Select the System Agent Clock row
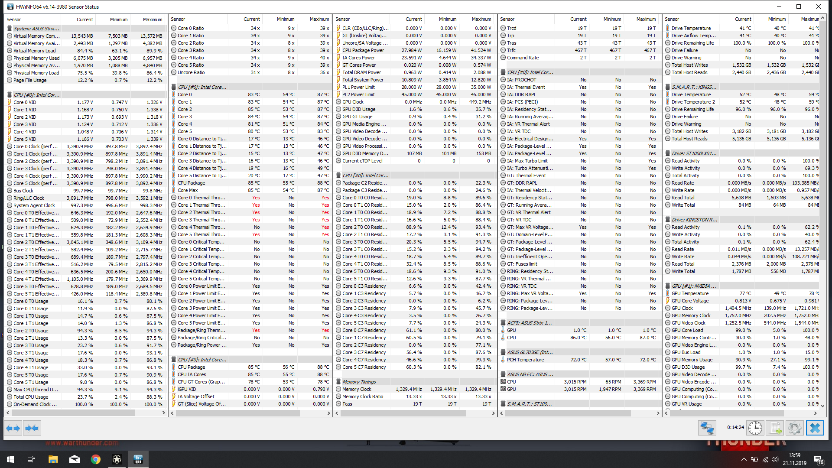The image size is (832, 468). pyautogui.click(x=85, y=205)
